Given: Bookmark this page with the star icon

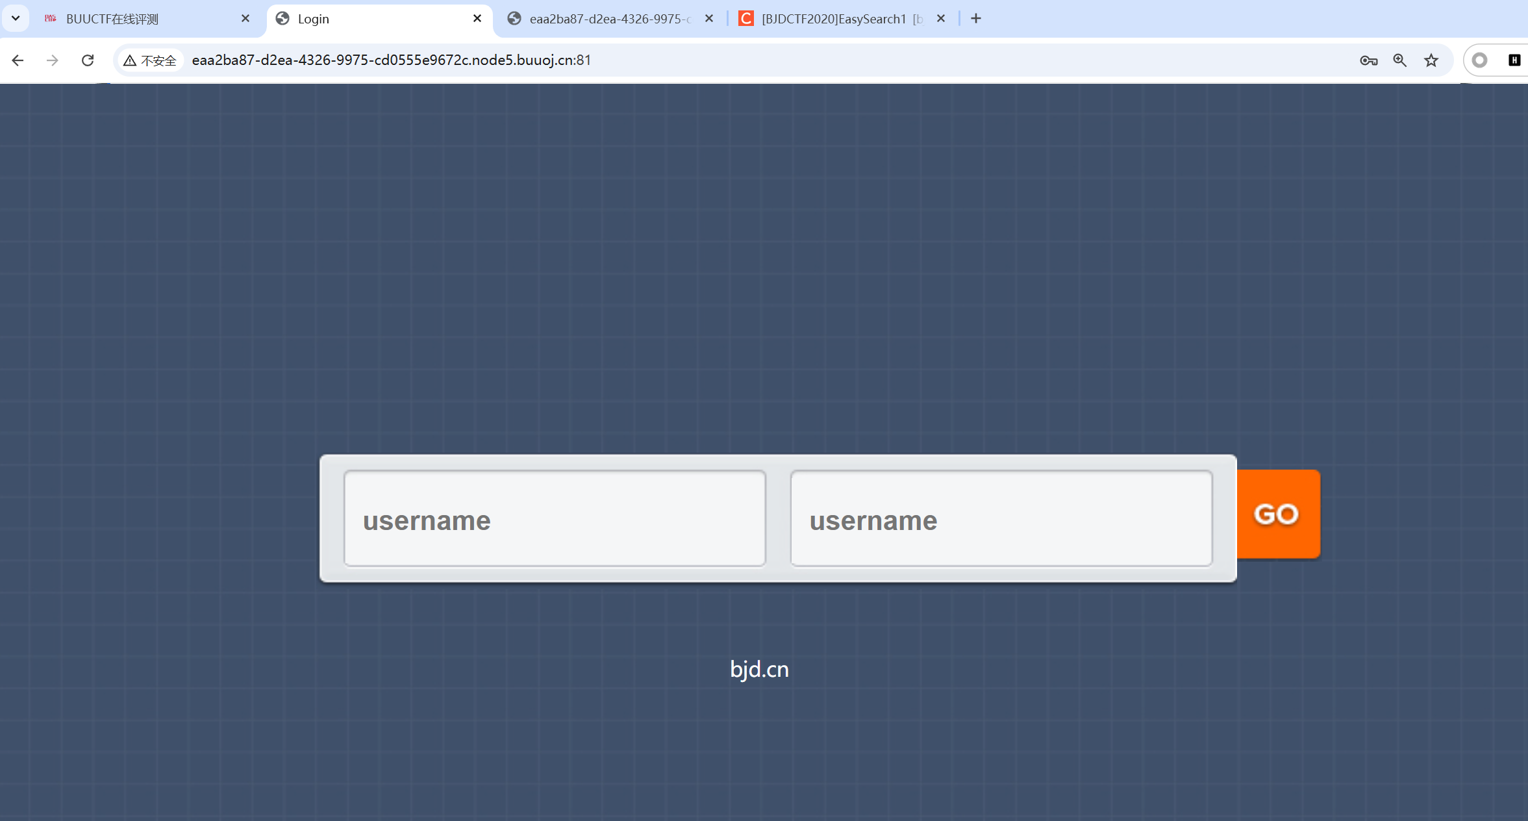Looking at the screenshot, I should point(1431,60).
